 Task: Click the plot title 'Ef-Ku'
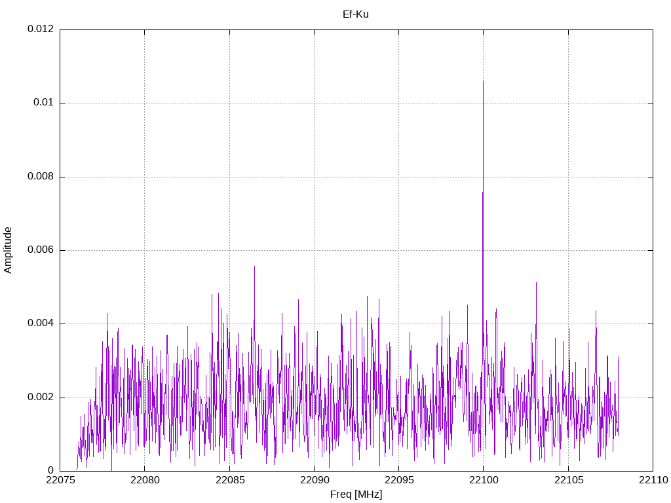[356, 14]
